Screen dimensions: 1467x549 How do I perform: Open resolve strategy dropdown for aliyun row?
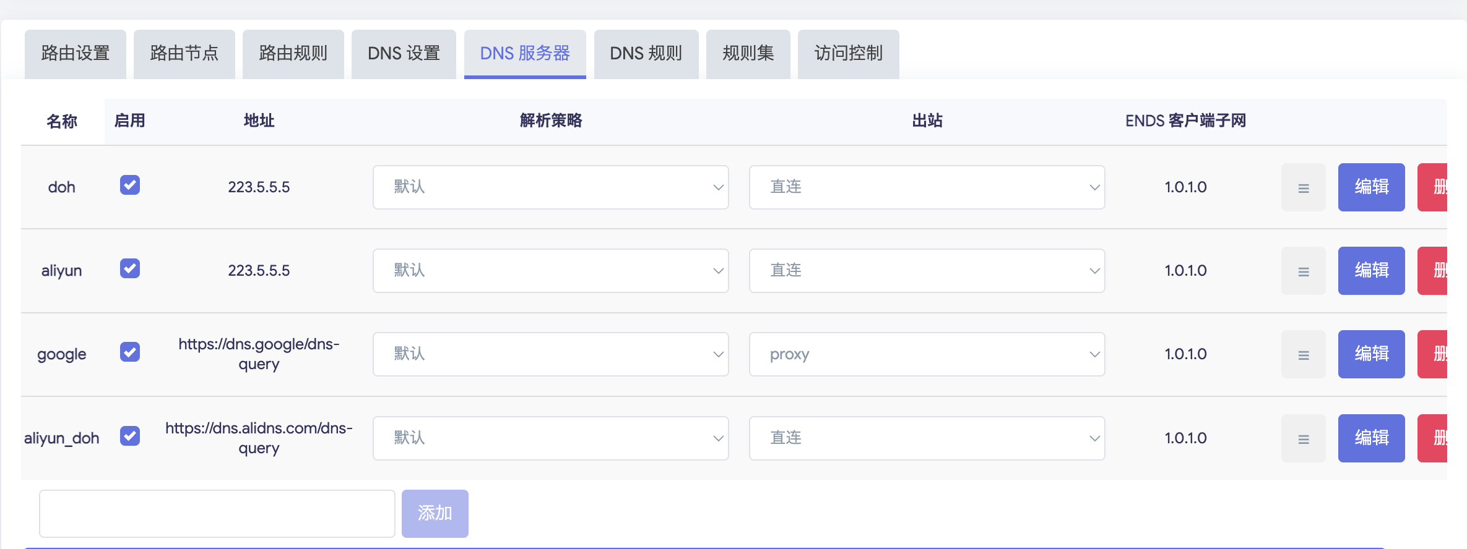point(550,271)
